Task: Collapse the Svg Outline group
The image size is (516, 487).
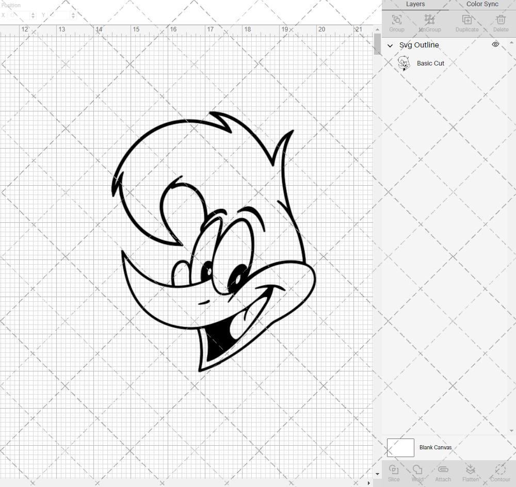Action: point(390,45)
